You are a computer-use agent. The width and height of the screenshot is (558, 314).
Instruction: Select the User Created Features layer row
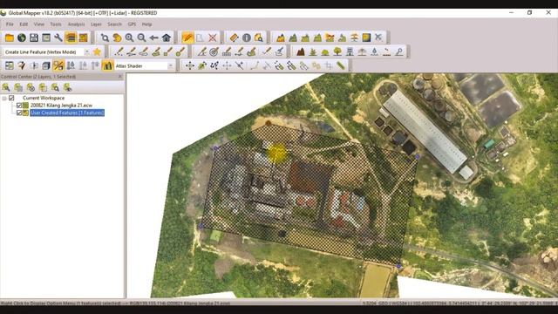[x=67, y=113]
